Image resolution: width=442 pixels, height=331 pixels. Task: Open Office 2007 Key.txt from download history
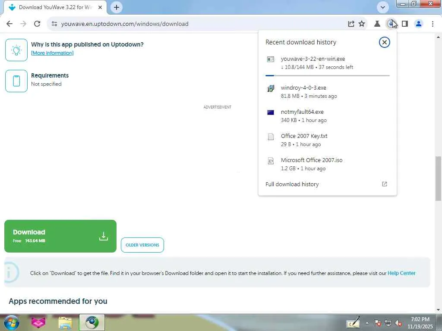328,140
